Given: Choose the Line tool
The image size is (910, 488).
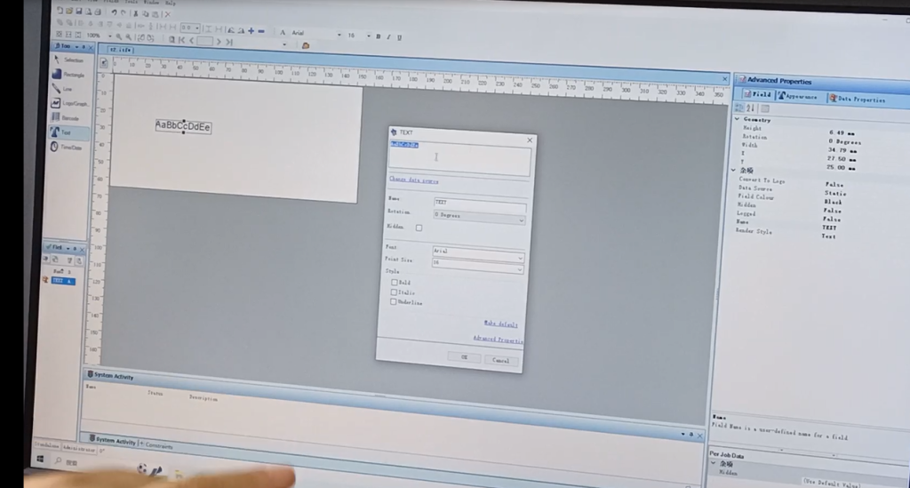Looking at the screenshot, I should [63, 89].
